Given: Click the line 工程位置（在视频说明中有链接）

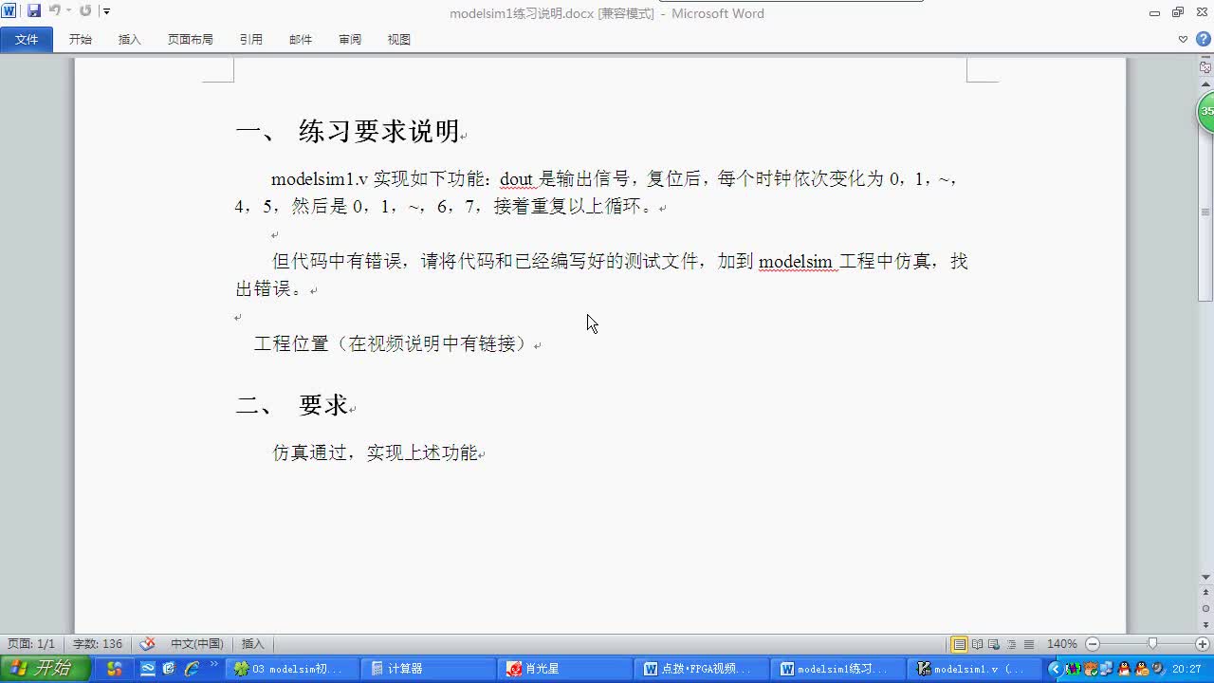Looking at the screenshot, I should [391, 343].
